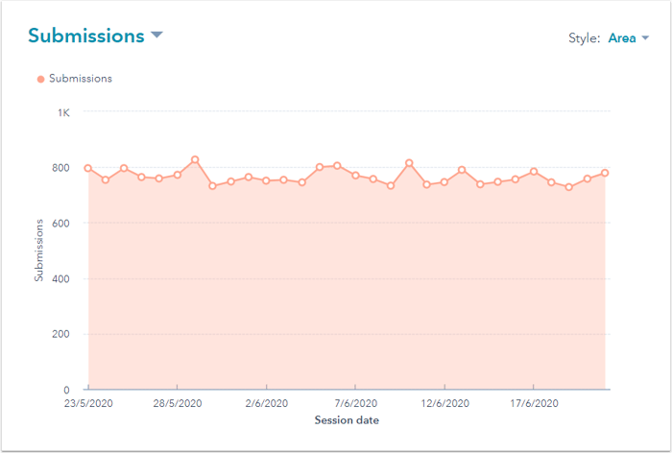The height and width of the screenshot is (453, 672).
Task: Click the vertical Submissions y-axis title
Action: [39, 250]
